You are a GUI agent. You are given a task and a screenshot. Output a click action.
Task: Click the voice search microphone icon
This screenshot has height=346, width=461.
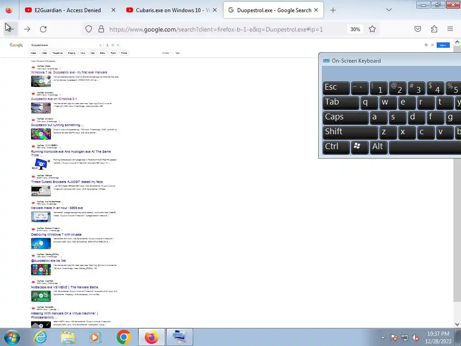pos(107,46)
